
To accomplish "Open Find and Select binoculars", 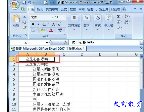I will point(126,22).
